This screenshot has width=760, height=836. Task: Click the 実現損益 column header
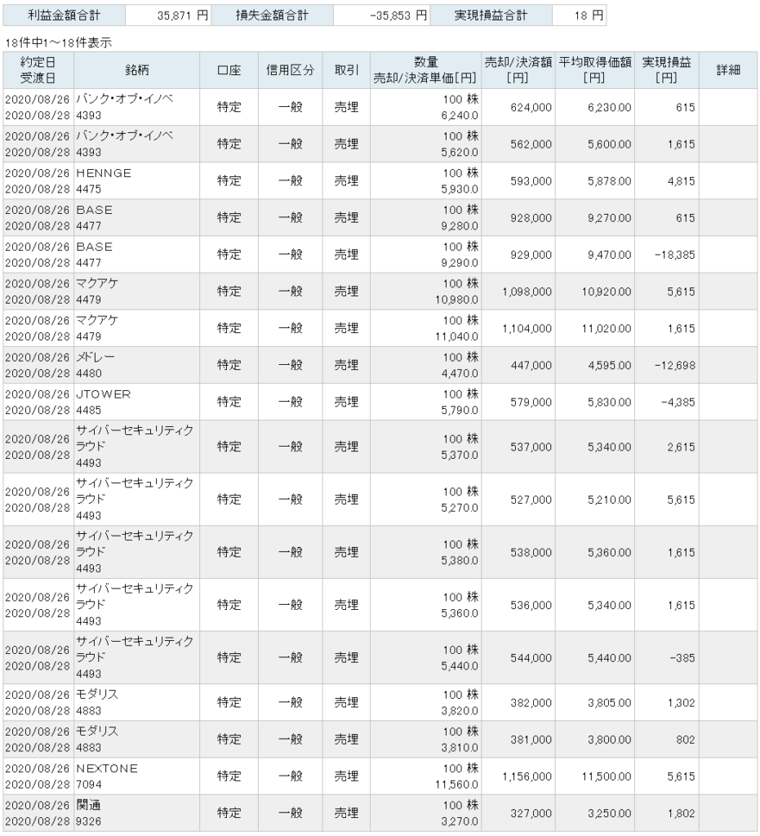tap(666, 70)
